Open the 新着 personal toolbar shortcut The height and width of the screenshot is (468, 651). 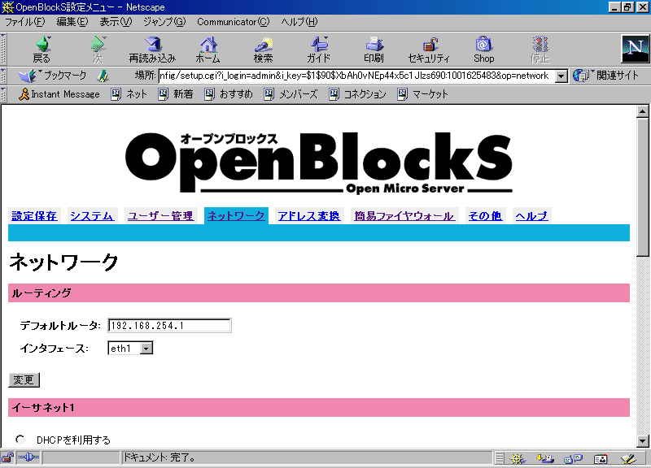(x=176, y=94)
